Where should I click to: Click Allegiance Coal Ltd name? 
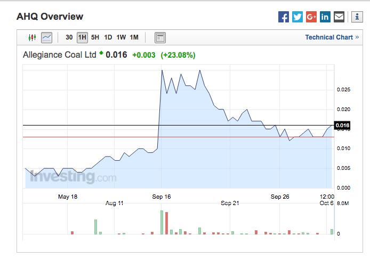[x=60, y=55]
